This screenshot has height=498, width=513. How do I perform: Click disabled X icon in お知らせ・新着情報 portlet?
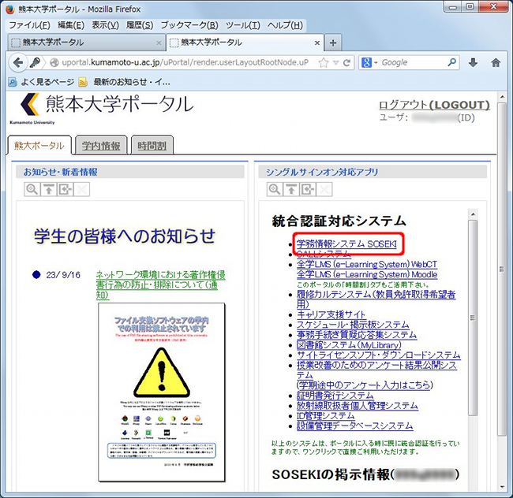point(82,189)
